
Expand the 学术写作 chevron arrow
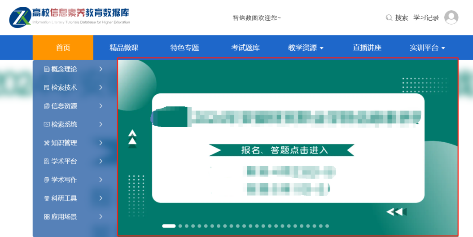[101, 180]
